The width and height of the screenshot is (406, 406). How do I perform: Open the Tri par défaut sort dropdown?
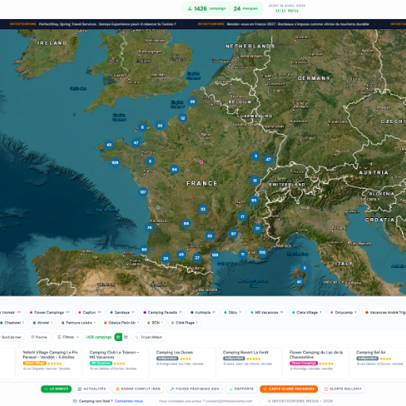[x=149, y=337]
